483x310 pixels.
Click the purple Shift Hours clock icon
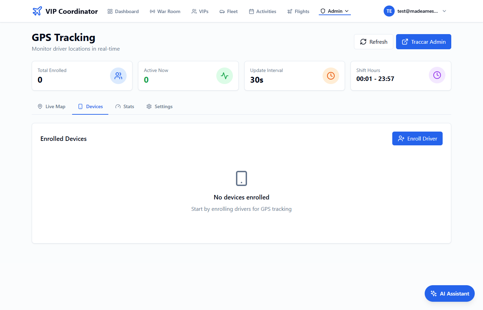click(x=437, y=75)
